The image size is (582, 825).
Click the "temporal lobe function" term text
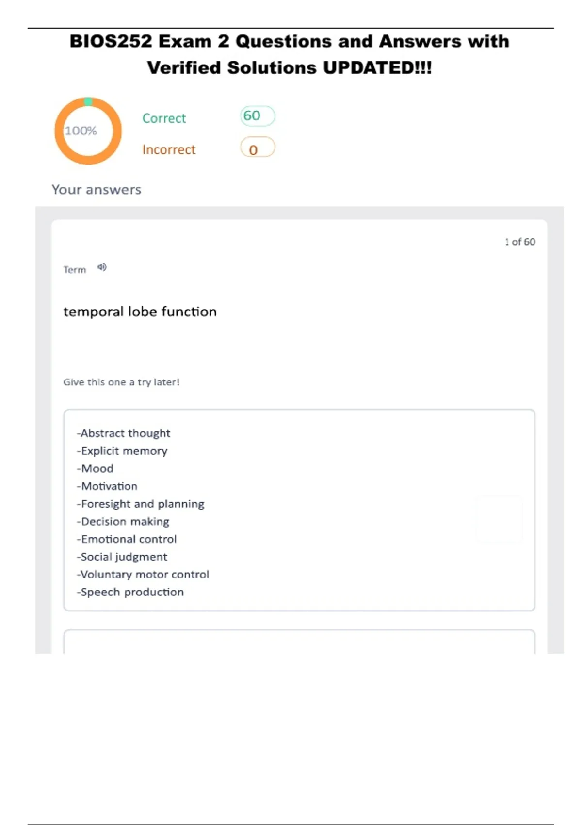[140, 312]
